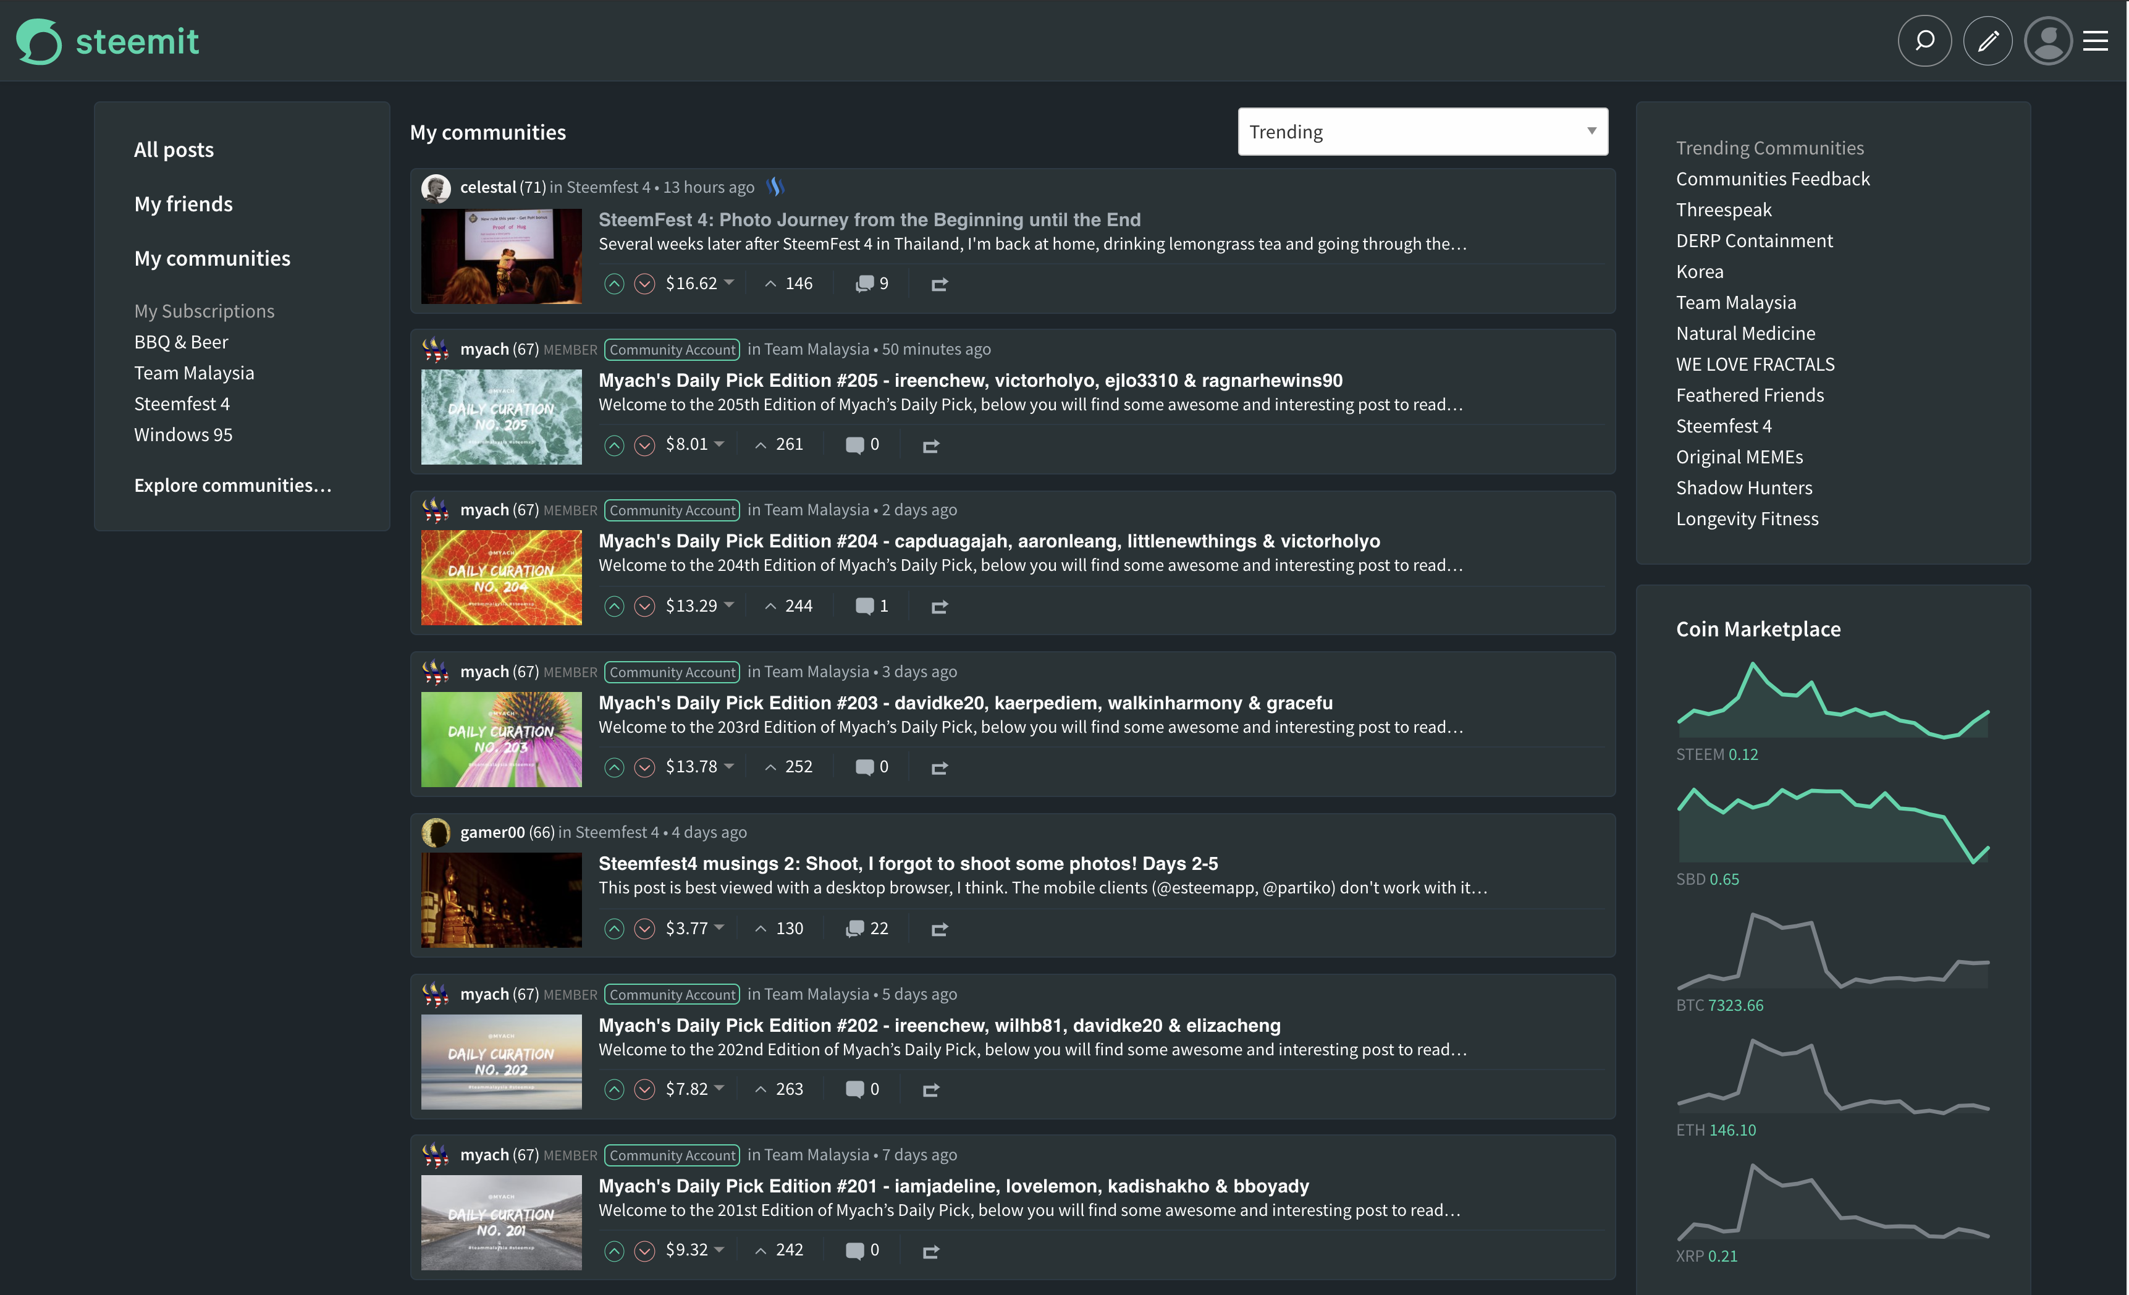Screen dimensions: 2129x1295
Task: Expand the $7.82 payout details
Action: tap(694, 1089)
